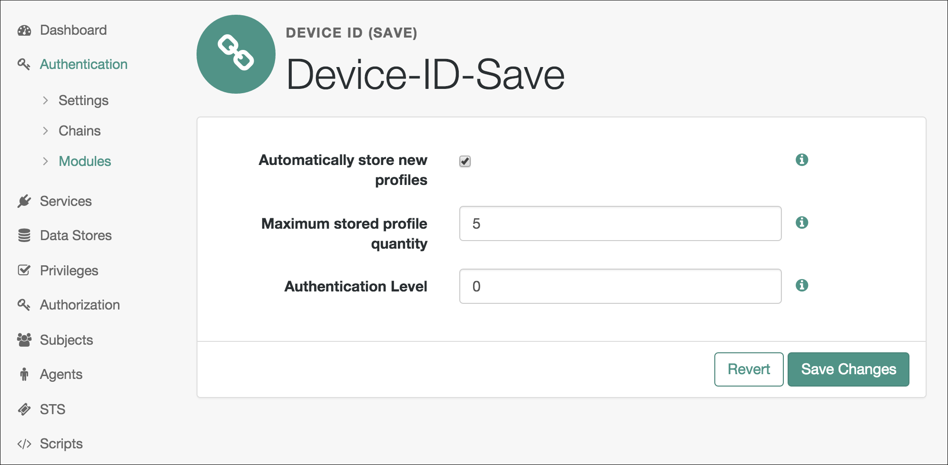Click the Scripts code icon
Image resolution: width=948 pixels, height=465 pixels.
24,444
